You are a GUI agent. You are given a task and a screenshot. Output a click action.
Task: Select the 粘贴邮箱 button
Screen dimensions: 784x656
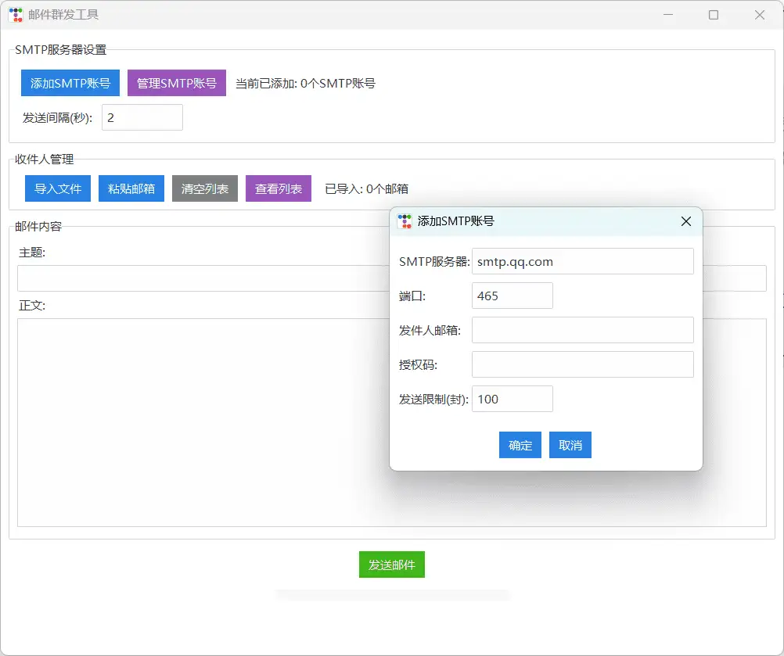click(131, 188)
